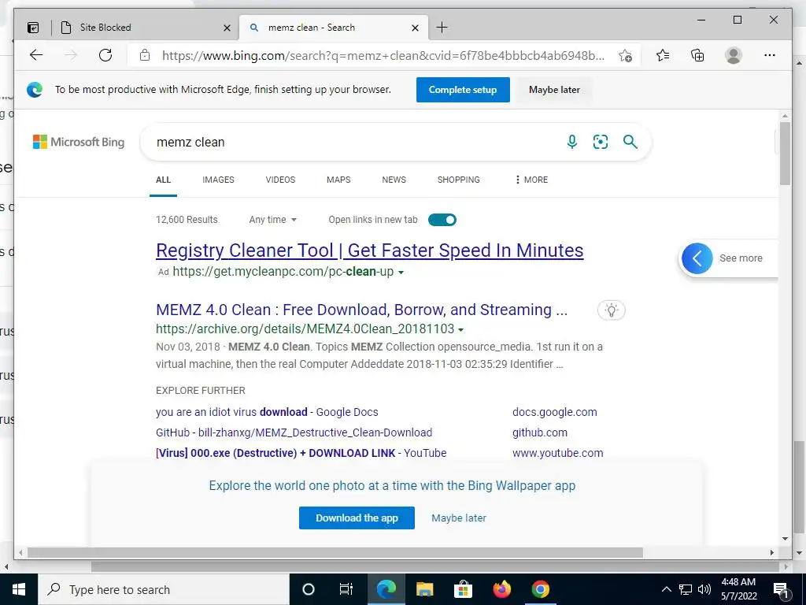Open Windows Start menu
Viewport: 806px width, 605px height.
click(x=19, y=589)
